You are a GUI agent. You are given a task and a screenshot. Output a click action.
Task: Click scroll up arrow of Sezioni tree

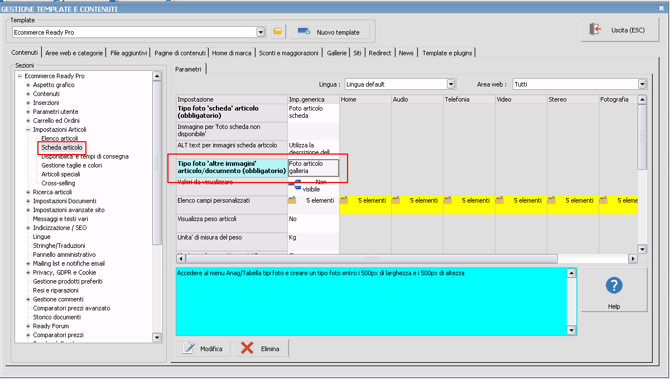[157, 76]
